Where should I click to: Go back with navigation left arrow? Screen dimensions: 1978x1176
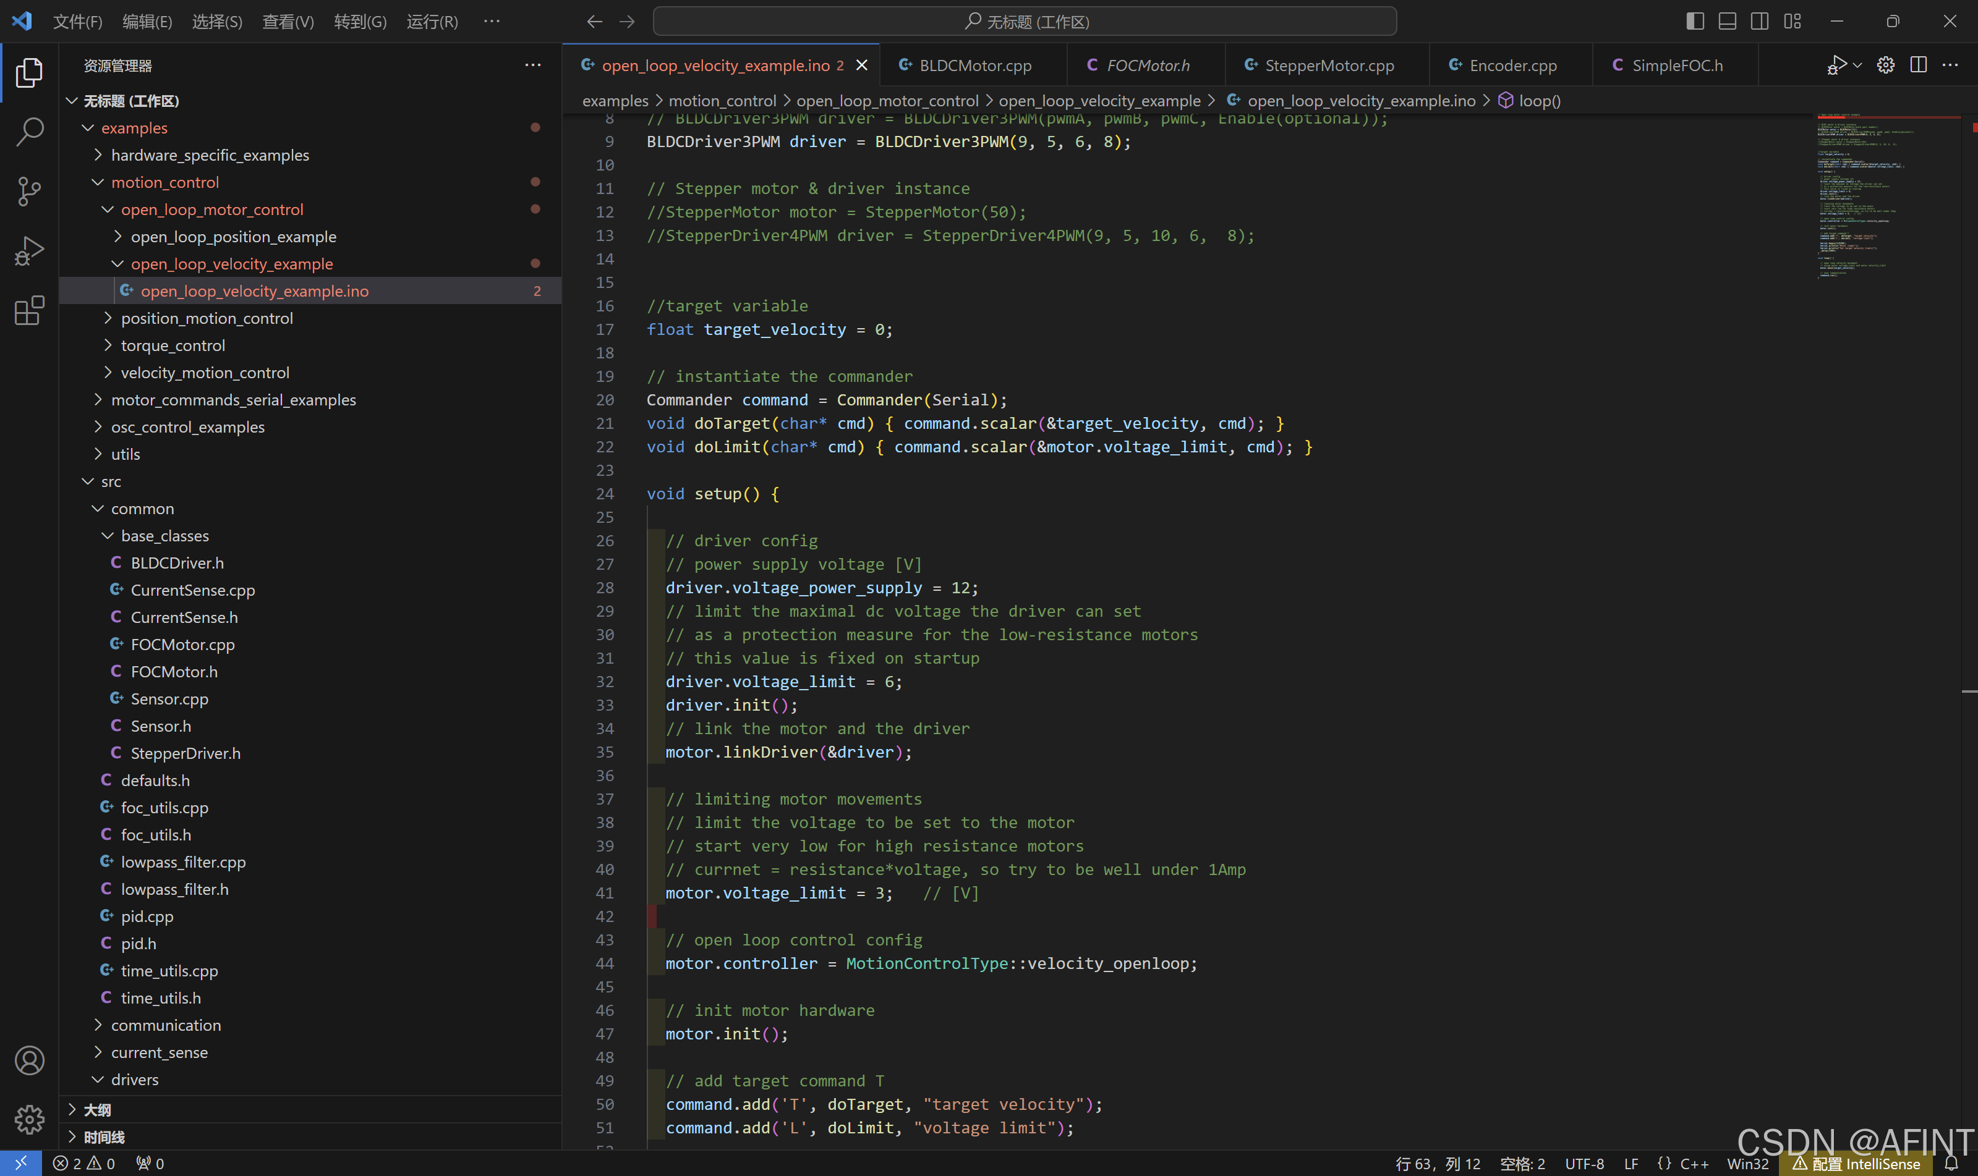point(595,22)
